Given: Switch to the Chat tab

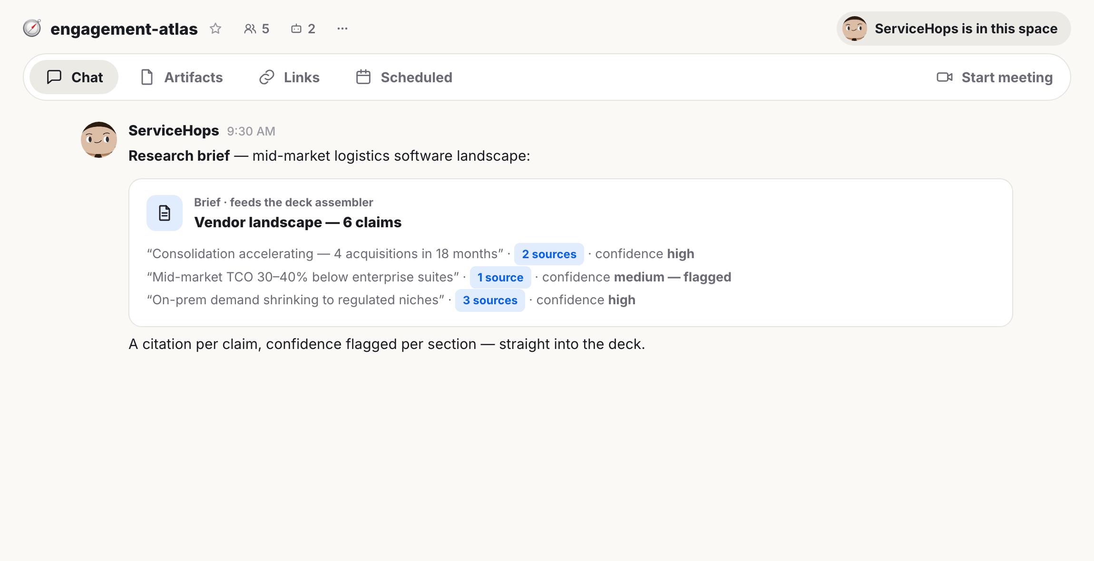Looking at the screenshot, I should [x=74, y=77].
